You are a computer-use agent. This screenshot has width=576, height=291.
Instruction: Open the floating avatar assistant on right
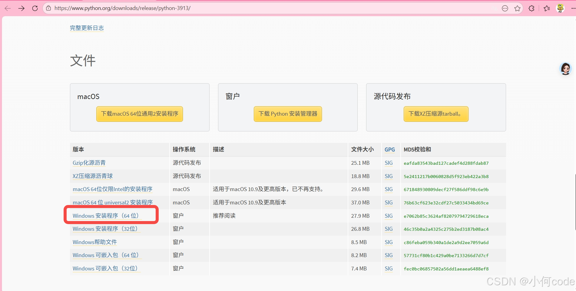[x=565, y=69]
